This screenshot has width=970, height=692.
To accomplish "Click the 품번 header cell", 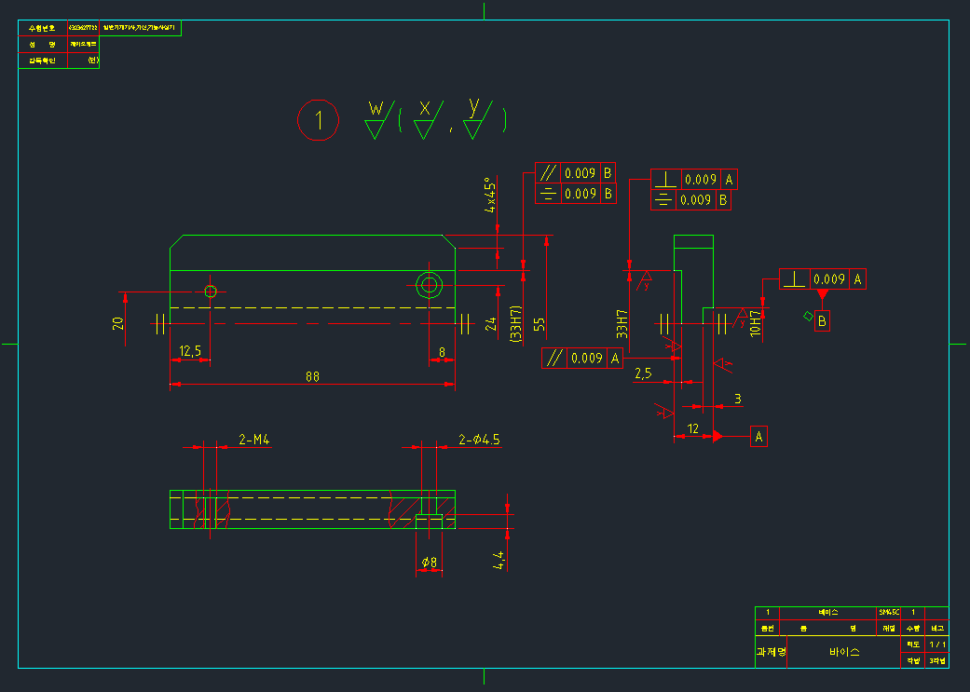I will [767, 628].
